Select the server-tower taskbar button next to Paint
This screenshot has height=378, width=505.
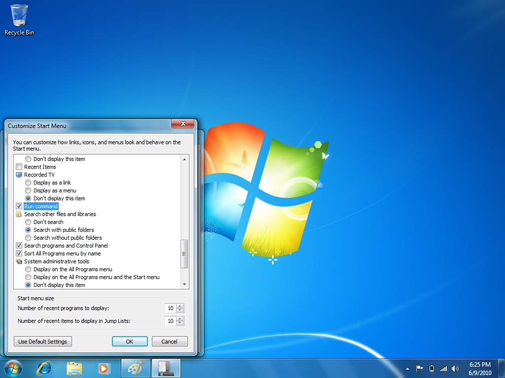coord(166,368)
